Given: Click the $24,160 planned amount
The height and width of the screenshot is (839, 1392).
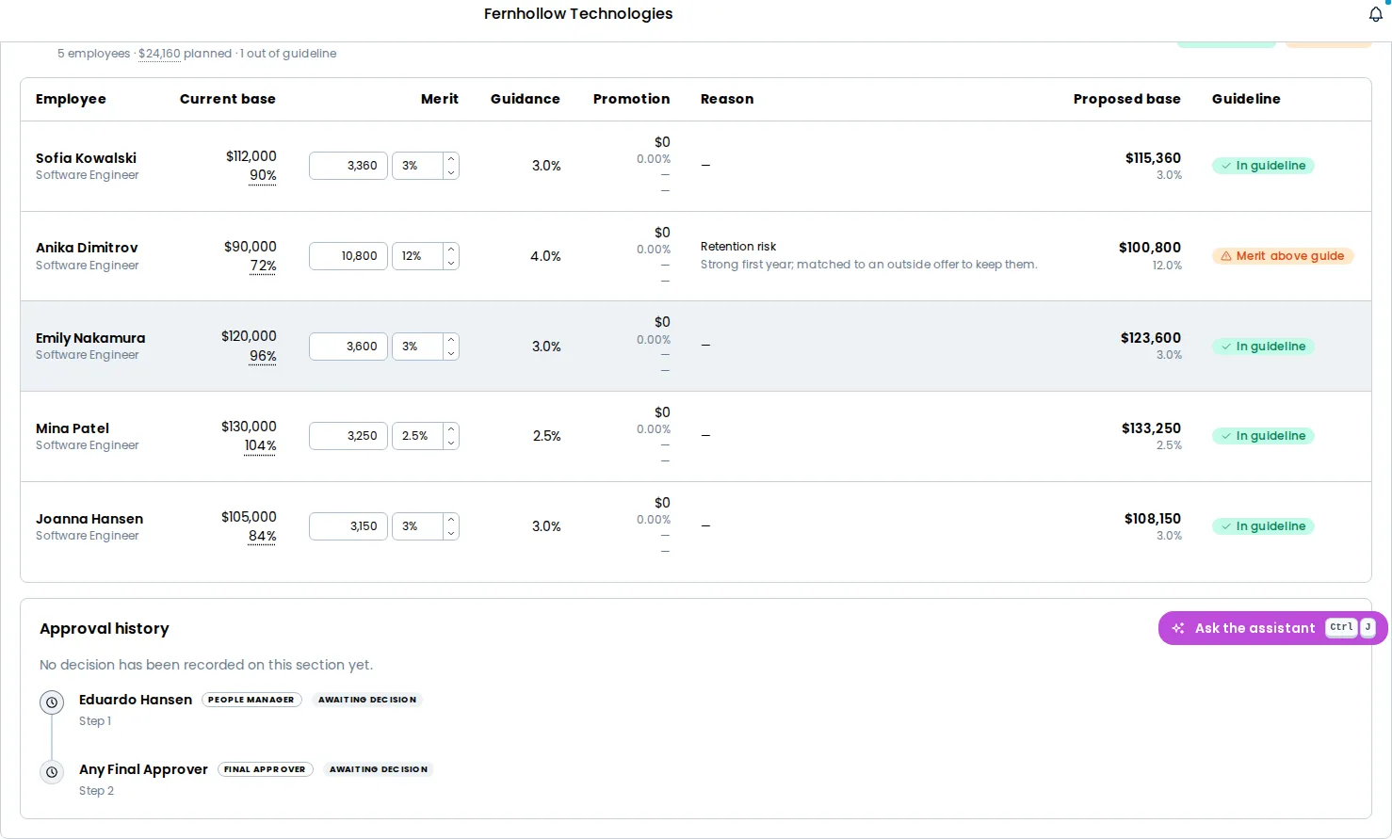Looking at the screenshot, I should click(159, 54).
